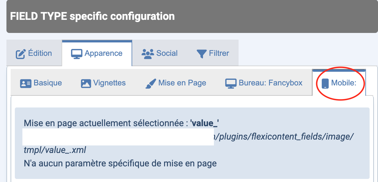
Task: Click the paintbrush icon beside Mise en Page
Action: [151, 83]
